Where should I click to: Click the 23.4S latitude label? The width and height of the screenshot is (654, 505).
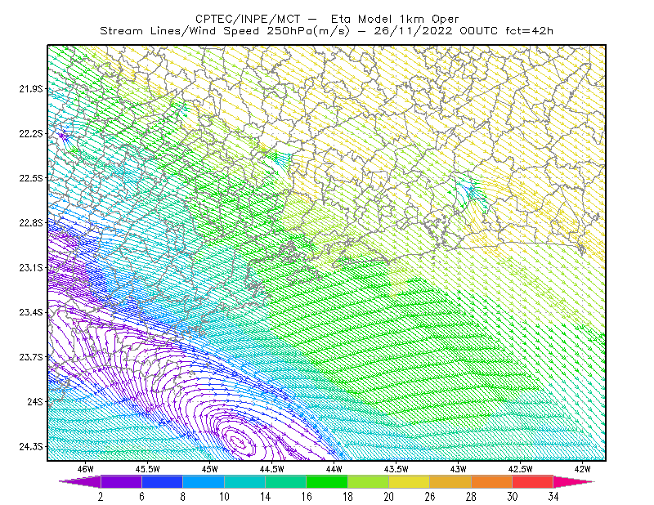pyautogui.click(x=30, y=312)
